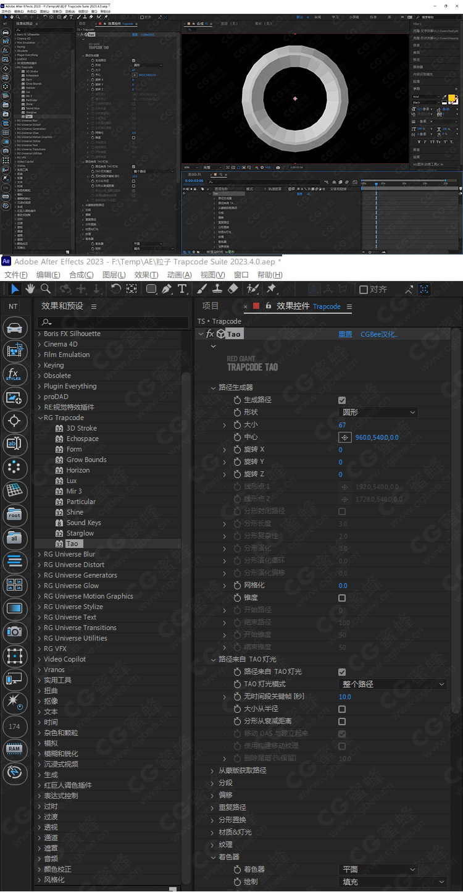Screen dimensions: 463x892
Task: Click the time ruler in the top timeline
Action: point(410,183)
